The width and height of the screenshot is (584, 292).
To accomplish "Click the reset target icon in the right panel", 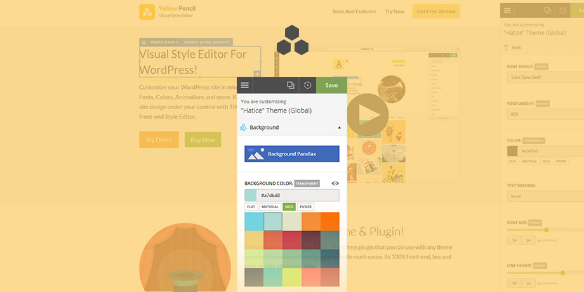I will (563, 10).
